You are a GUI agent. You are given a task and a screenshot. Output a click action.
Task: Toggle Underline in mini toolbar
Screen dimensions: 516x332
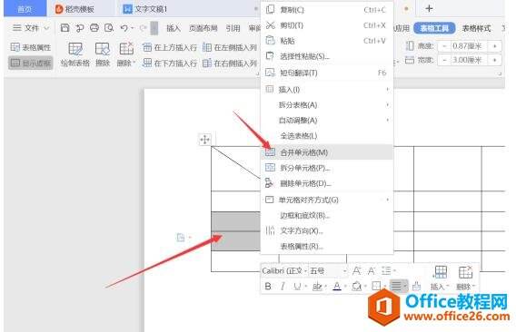[297, 287]
